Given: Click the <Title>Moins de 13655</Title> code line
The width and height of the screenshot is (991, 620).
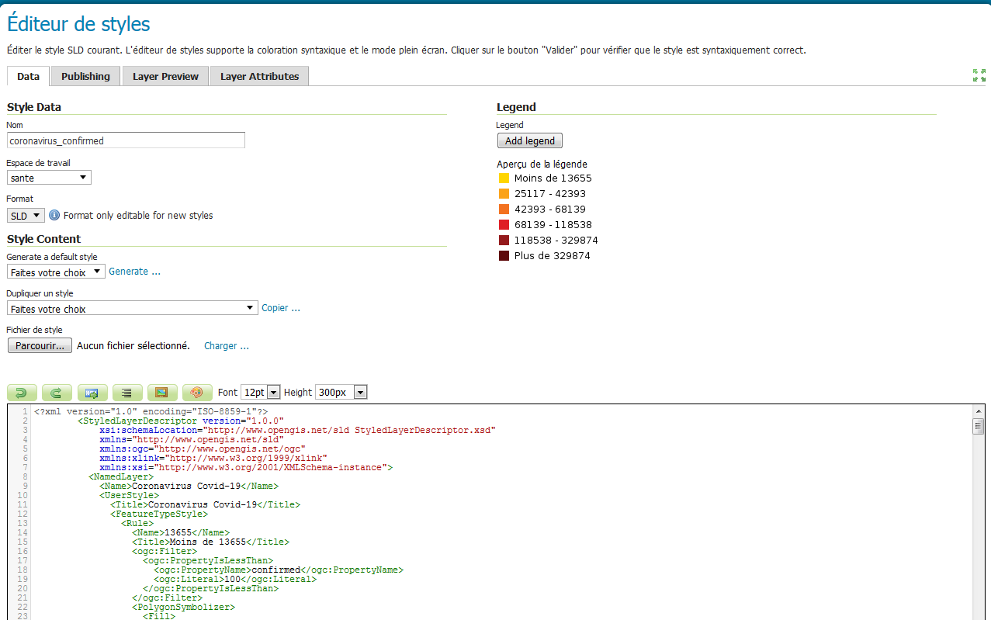Looking at the screenshot, I should (x=210, y=542).
